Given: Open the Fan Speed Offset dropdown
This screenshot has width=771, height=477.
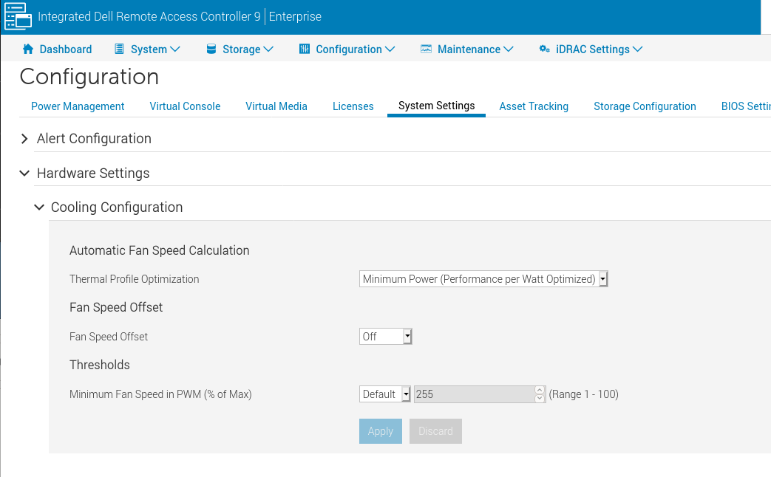Looking at the screenshot, I should pyautogui.click(x=385, y=337).
